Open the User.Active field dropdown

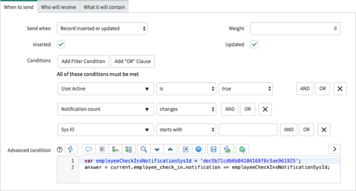tap(106, 89)
